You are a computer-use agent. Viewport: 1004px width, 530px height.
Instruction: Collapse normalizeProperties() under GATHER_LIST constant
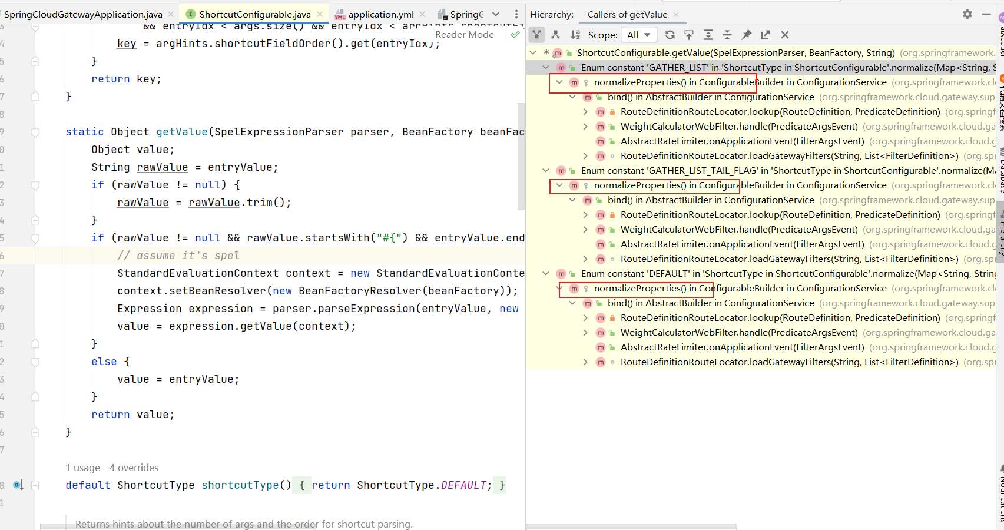[559, 82]
